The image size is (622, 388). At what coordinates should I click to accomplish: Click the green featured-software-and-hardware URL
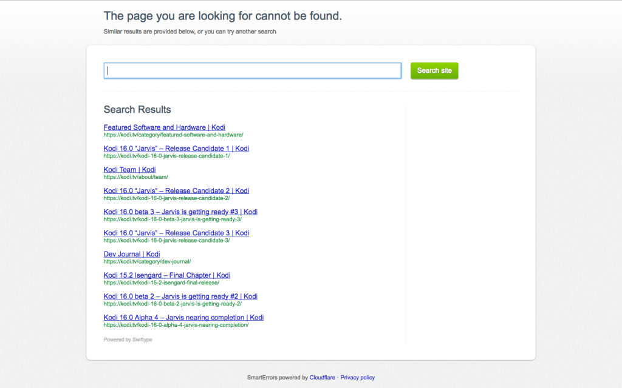pos(173,135)
